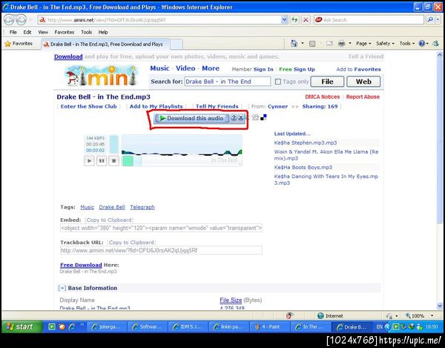Click the Play button of audio player
The height and width of the screenshot is (348, 445).
pyautogui.click(x=90, y=161)
